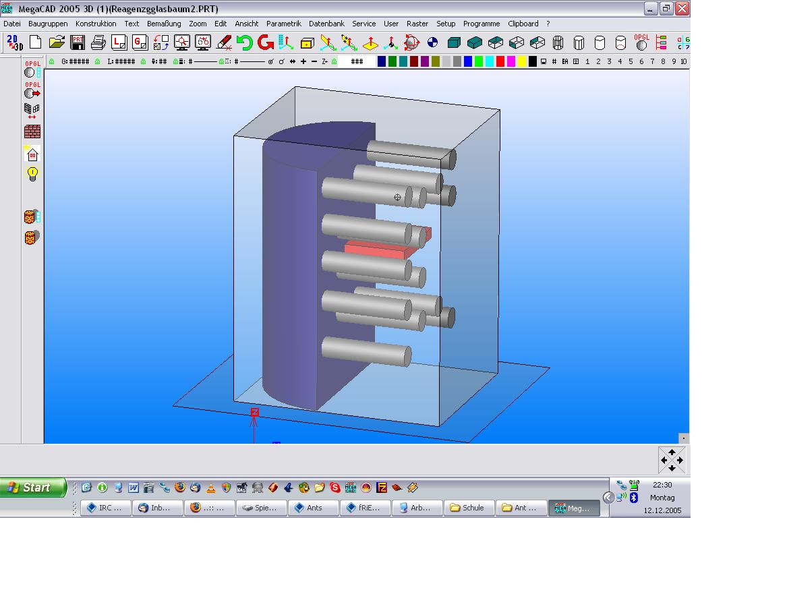787x590 pixels.
Task: Switch to the Schule taskbar window
Action: (469, 508)
